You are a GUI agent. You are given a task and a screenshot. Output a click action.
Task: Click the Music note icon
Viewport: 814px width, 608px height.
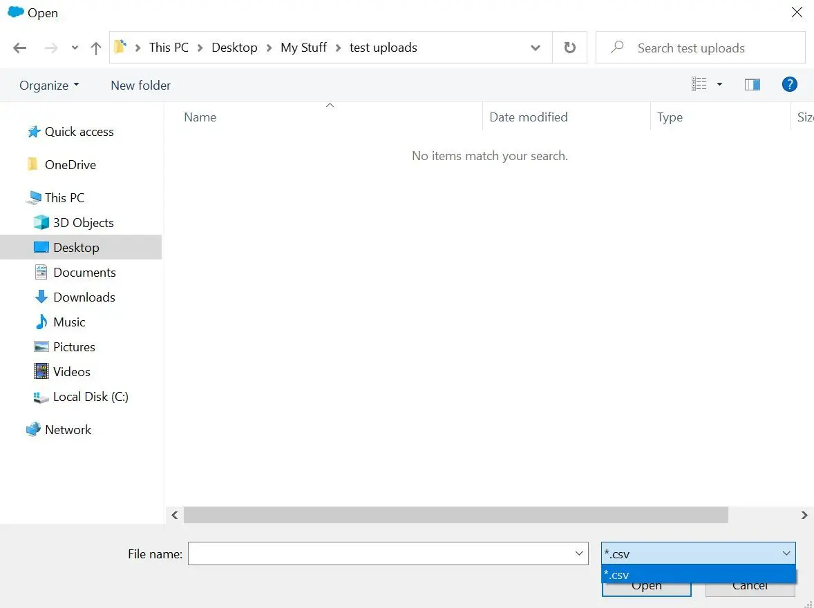(41, 322)
